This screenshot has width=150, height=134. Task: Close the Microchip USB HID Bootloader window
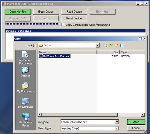coord(146,4)
